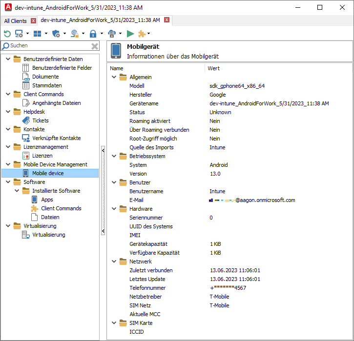354x341 pixels.
Task: Close the dev-intune_AndroidForWork tab
Action: (x=167, y=20)
